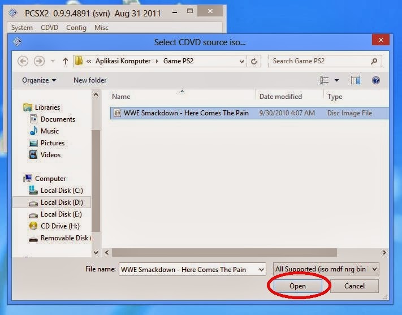
Task: Toggle the preview pane
Action: coord(355,80)
